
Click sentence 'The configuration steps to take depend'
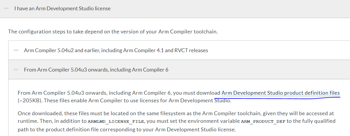pyautogui.click(x=113, y=31)
